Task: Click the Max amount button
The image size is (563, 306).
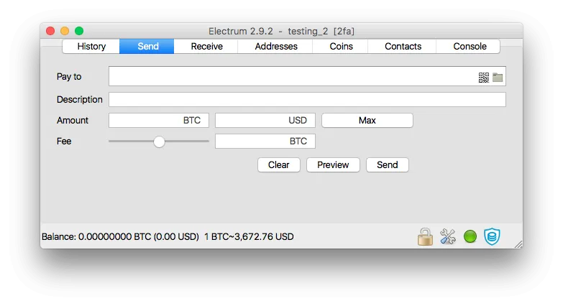Action: [x=367, y=120]
